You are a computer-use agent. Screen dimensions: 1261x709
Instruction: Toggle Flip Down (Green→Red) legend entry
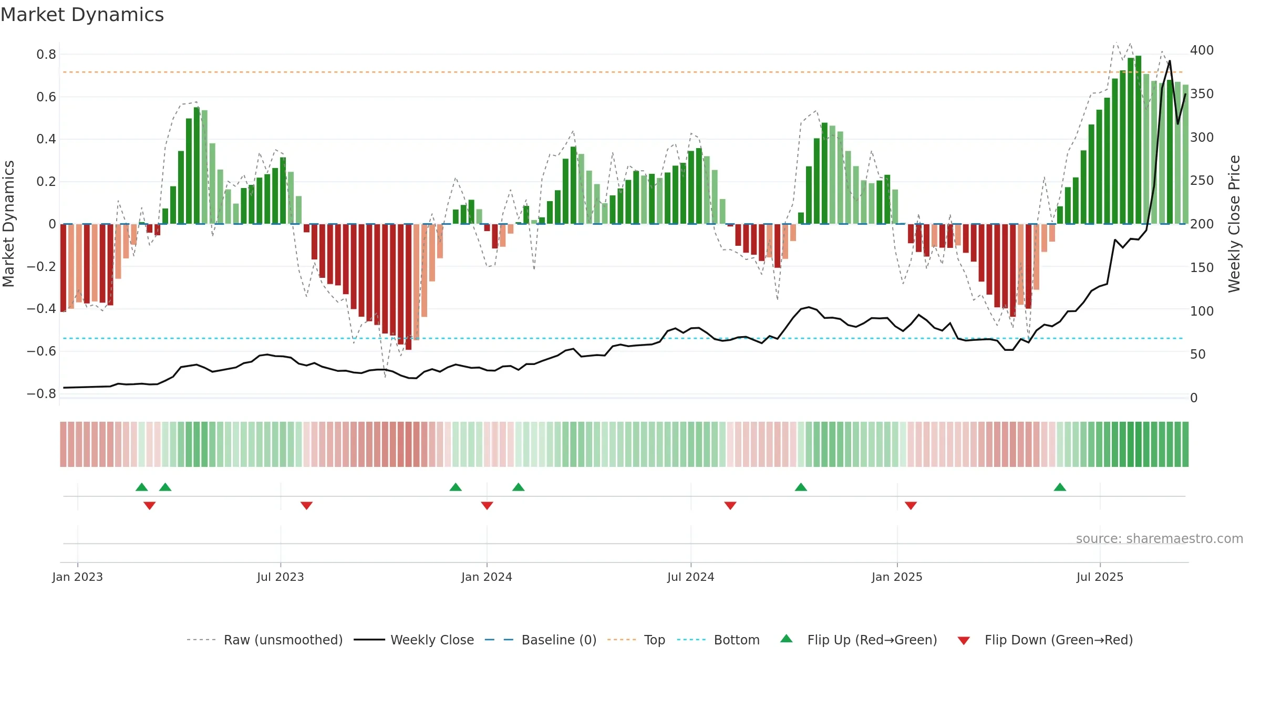(x=1045, y=640)
